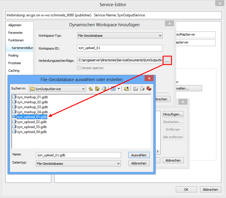Select syn_upload_03.gdb in file list
The width and height of the screenshot is (226, 198).
(32, 127)
